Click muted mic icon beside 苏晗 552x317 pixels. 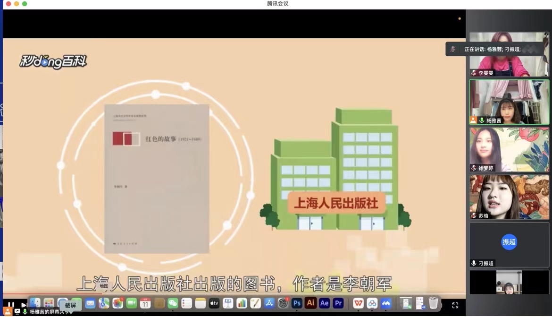pos(474,215)
